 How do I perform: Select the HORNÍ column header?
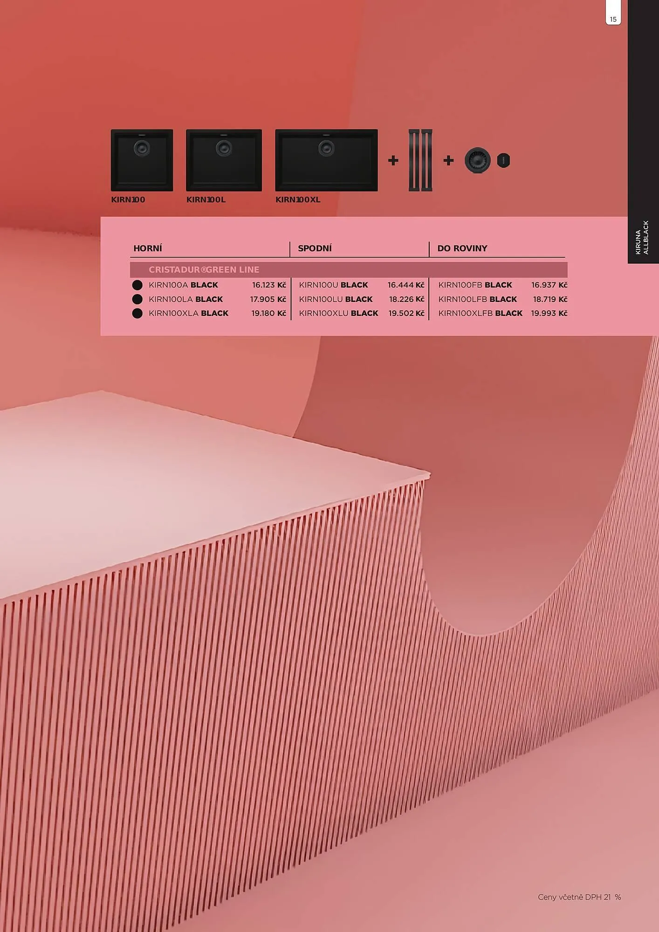[148, 248]
